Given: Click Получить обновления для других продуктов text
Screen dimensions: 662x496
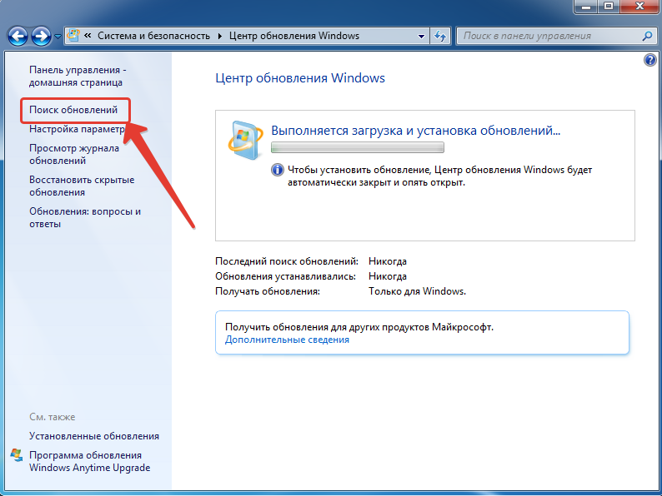Looking at the screenshot, I should 359,327.
